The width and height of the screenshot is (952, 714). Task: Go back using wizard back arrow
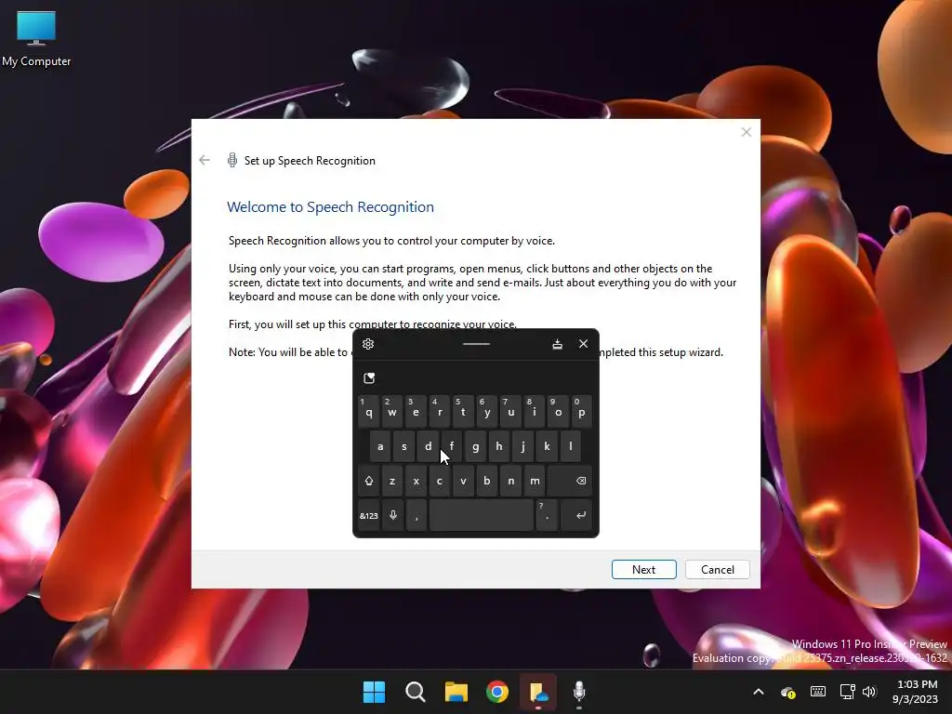click(205, 160)
